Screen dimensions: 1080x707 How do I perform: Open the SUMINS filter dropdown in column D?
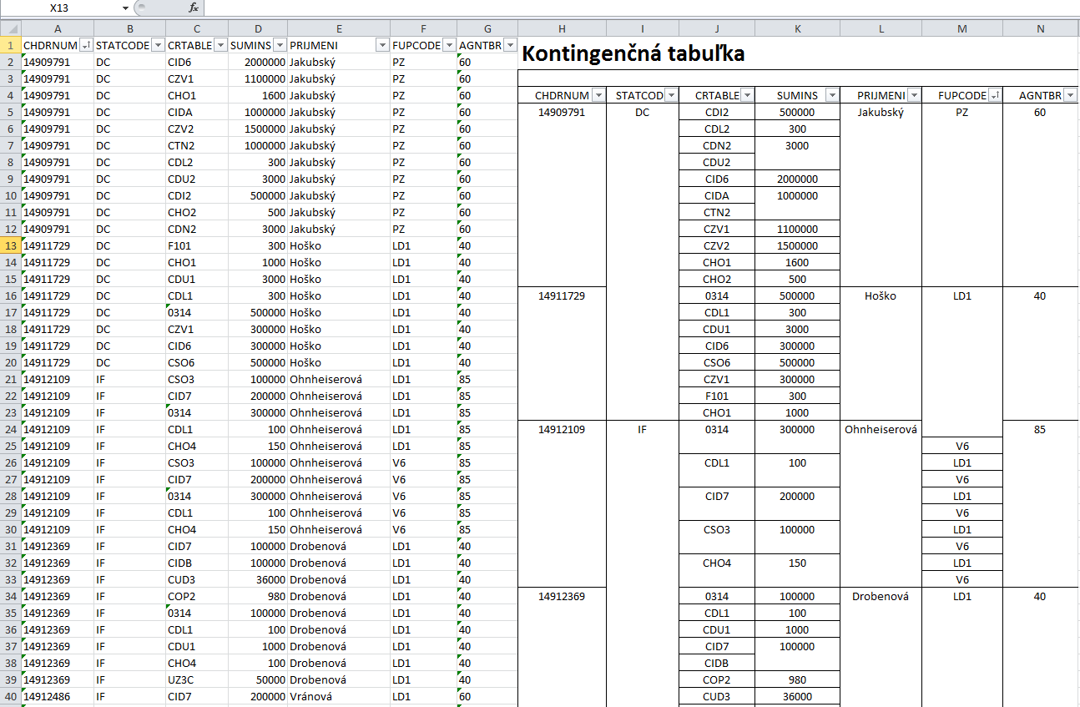click(280, 45)
